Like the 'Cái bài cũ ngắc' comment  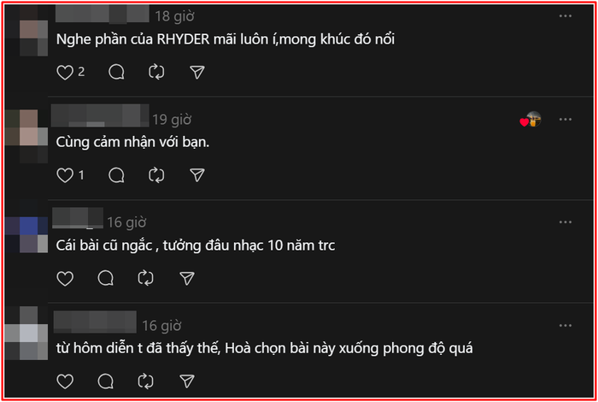coord(65,278)
